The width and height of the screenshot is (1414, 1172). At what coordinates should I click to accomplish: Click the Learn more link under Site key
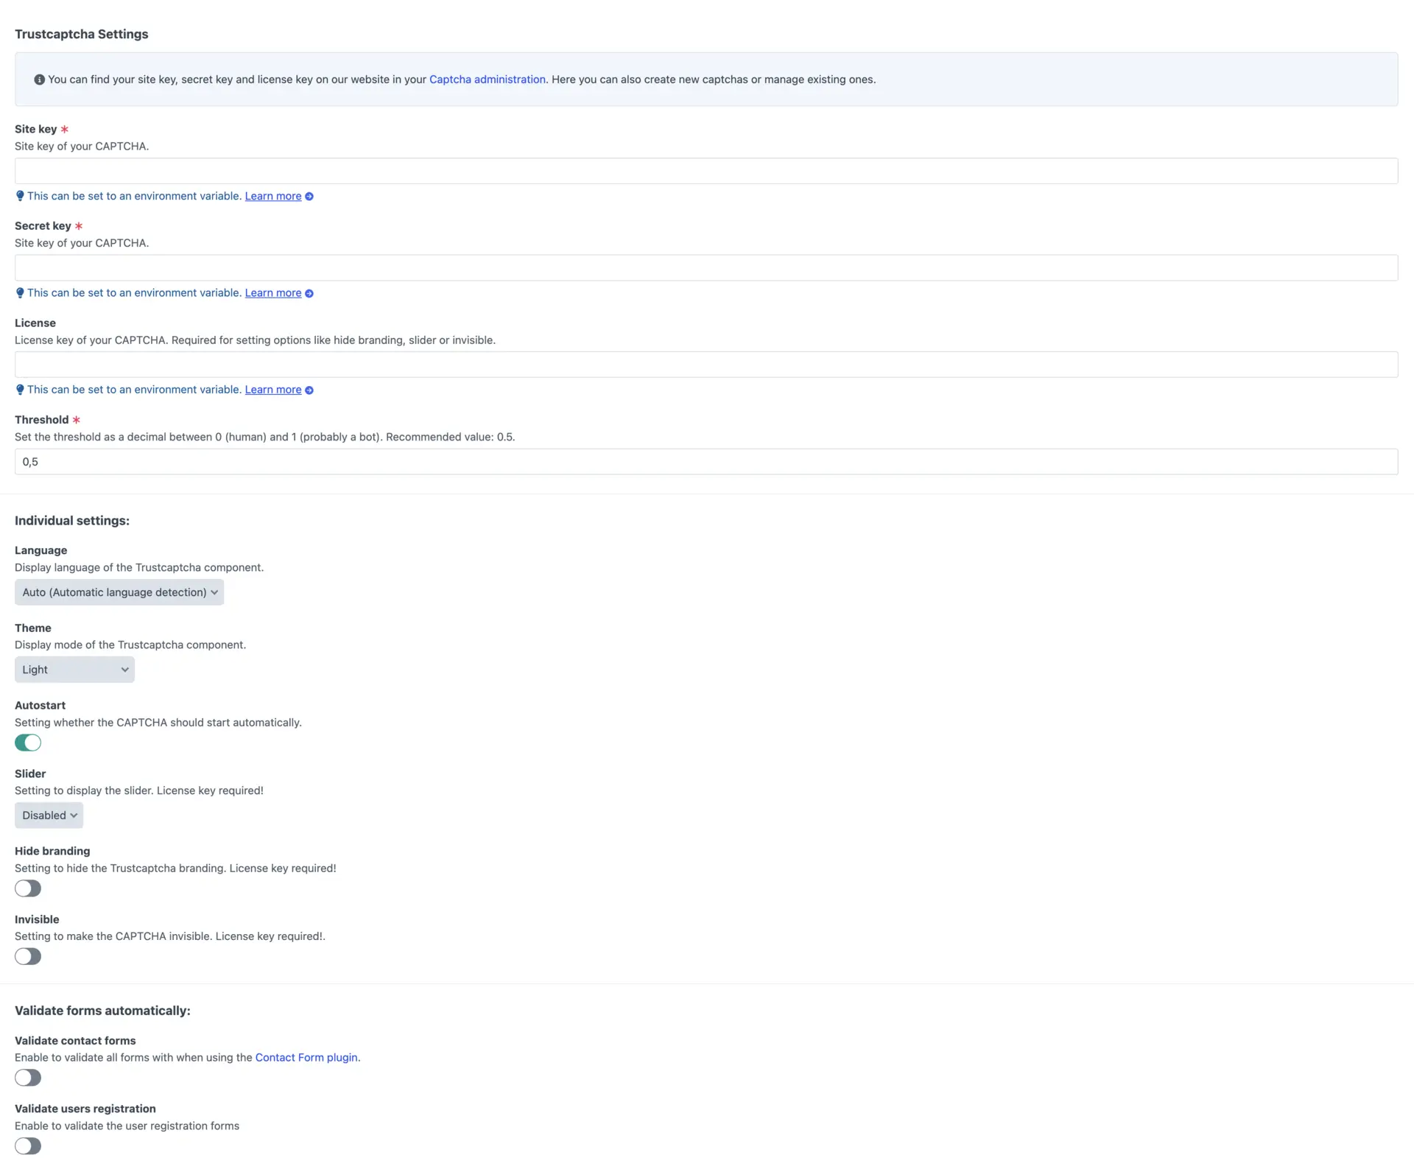coord(272,196)
